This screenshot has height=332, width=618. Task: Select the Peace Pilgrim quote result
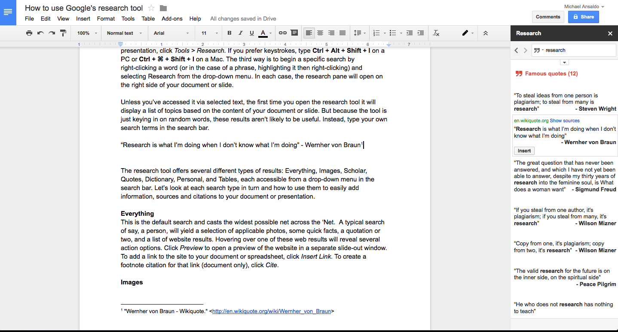[565, 278]
